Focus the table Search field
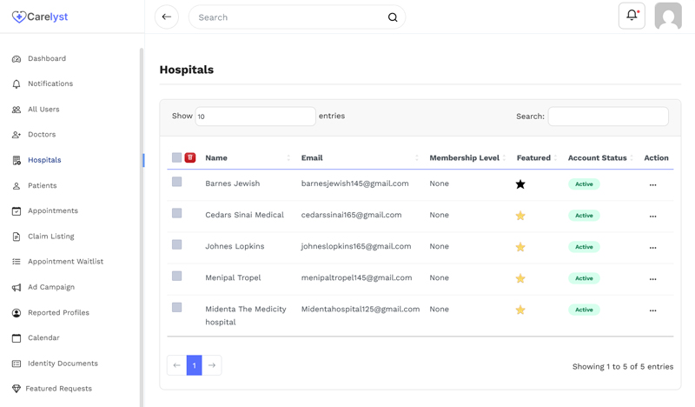This screenshot has height=407, width=695. (x=608, y=117)
